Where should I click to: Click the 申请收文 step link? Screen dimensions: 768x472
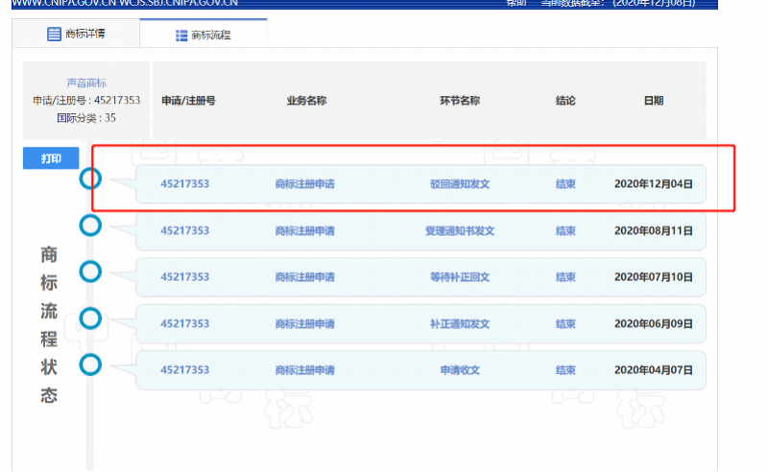(459, 370)
